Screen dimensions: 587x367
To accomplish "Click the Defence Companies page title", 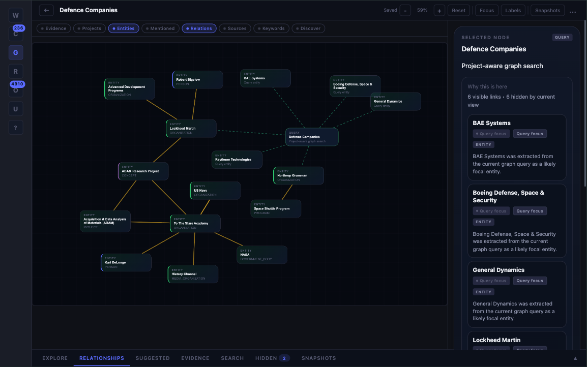I will point(89,11).
